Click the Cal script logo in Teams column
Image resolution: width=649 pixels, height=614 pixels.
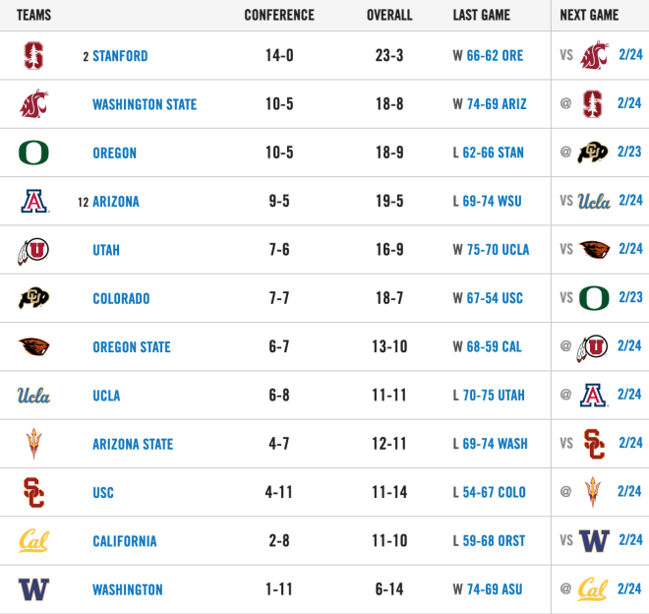pos(33,540)
